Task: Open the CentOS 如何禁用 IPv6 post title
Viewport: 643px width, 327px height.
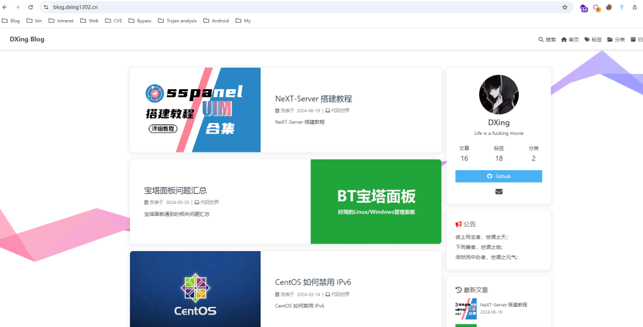Action: (x=313, y=282)
